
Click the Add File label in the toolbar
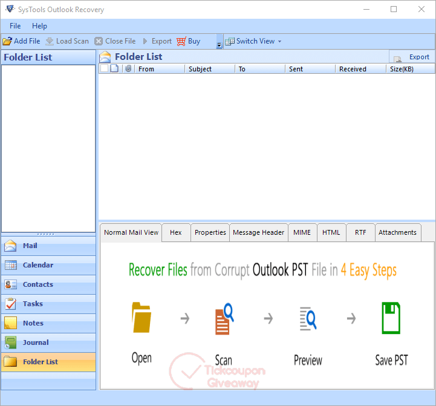[x=27, y=41]
